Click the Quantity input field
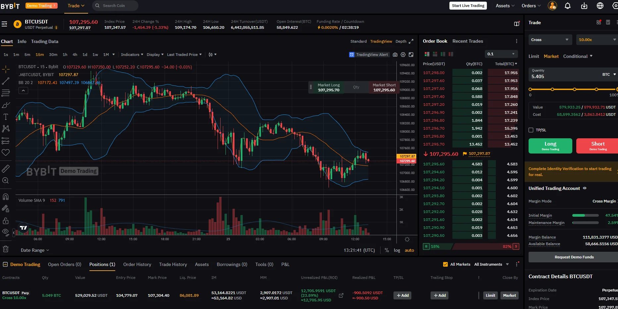This screenshot has width=618, height=309. click(x=573, y=74)
